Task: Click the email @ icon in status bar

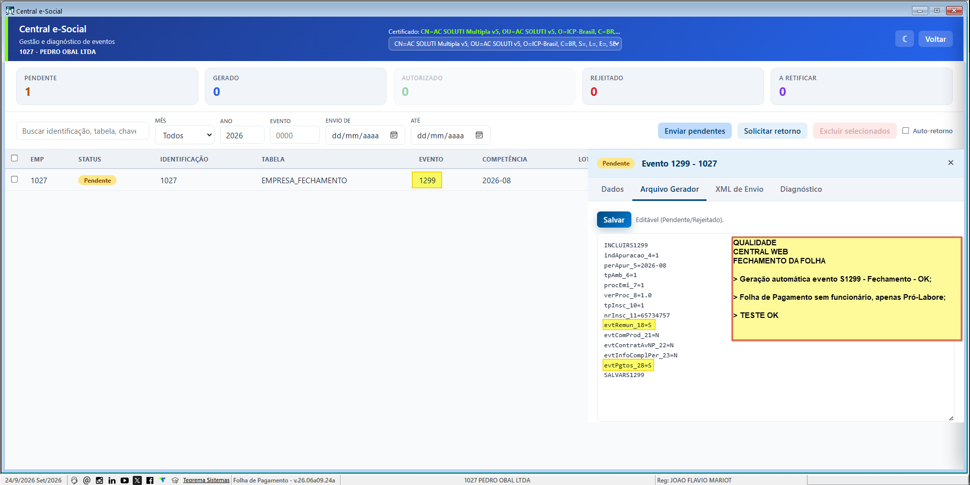Action: pyautogui.click(x=87, y=480)
